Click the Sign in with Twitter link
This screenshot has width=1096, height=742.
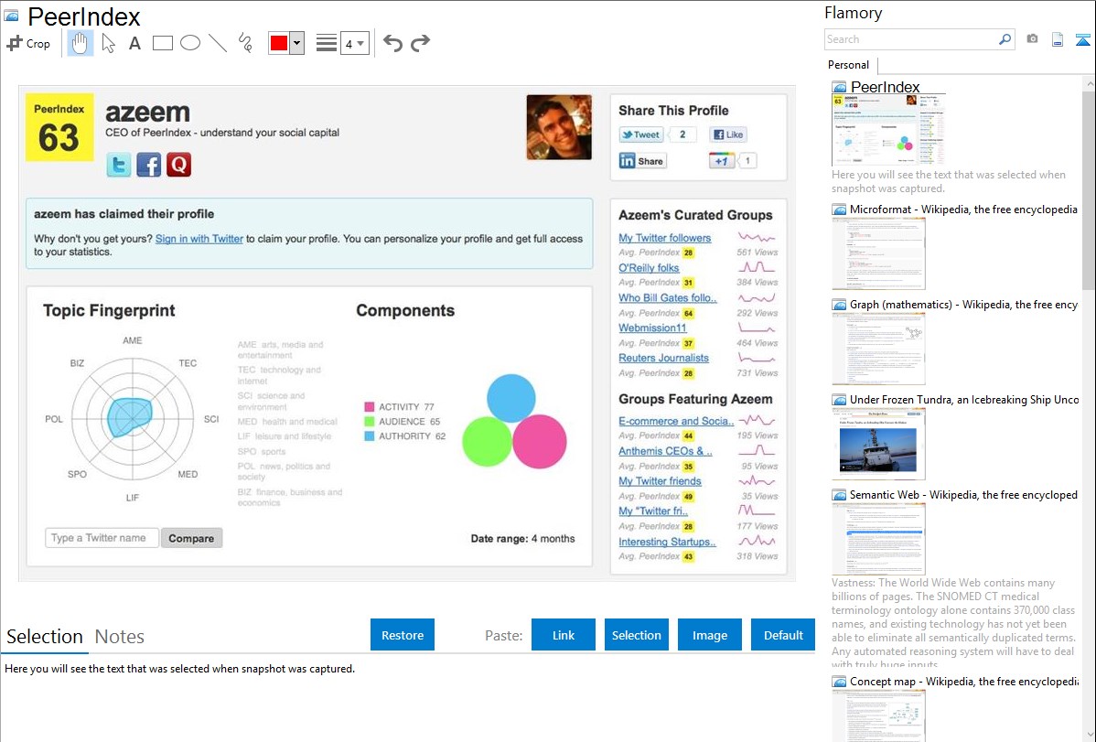(x=199, y=239)
